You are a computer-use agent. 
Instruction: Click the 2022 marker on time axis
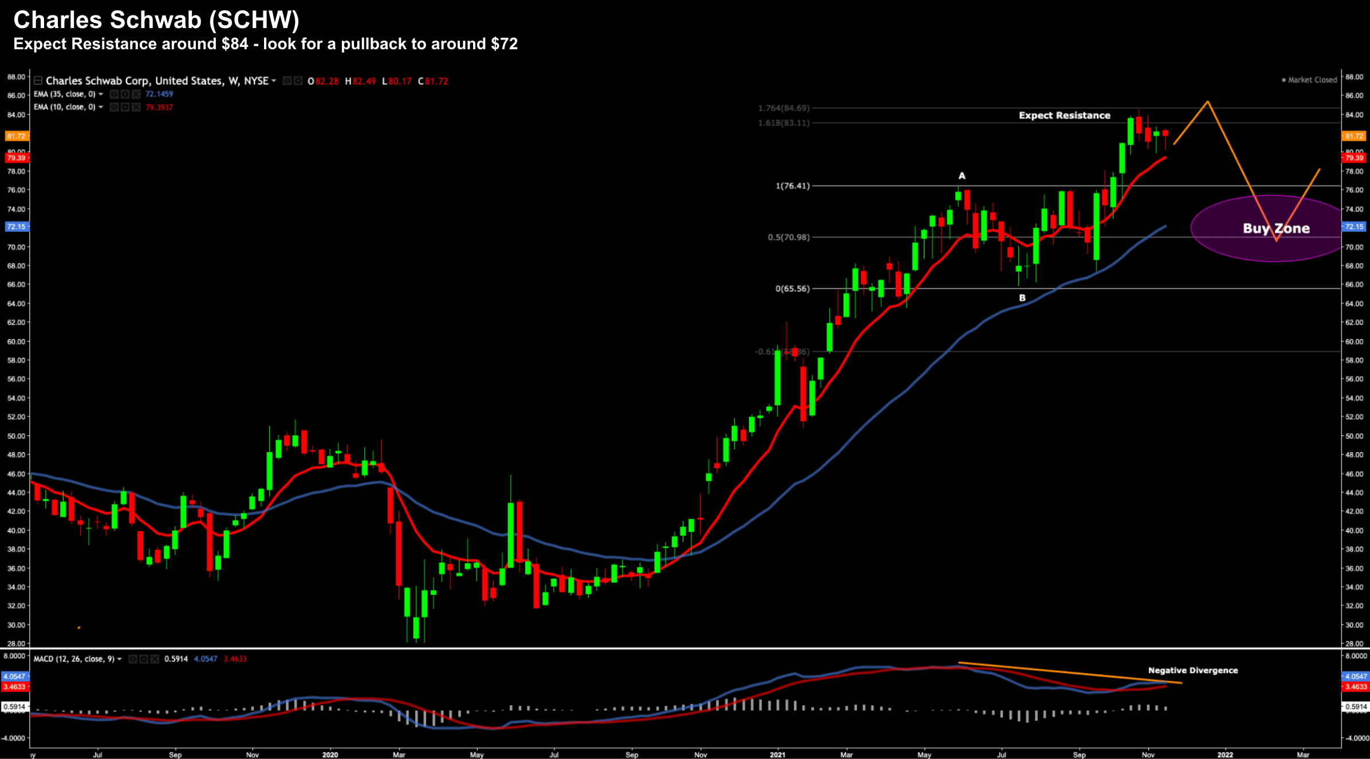point(1225,754)
